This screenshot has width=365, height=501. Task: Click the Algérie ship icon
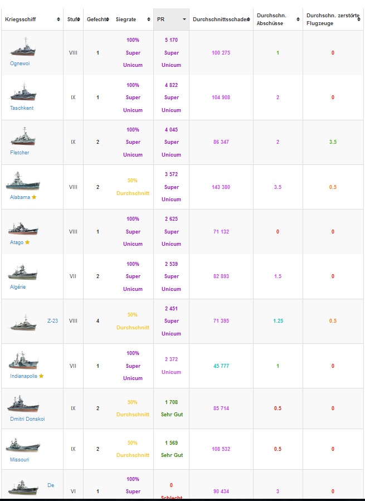[22, 272]
